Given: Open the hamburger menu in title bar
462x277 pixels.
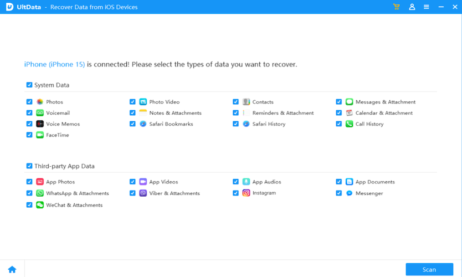Looking at the screenshot, I should pyautogui.click(x=426, y=7).
